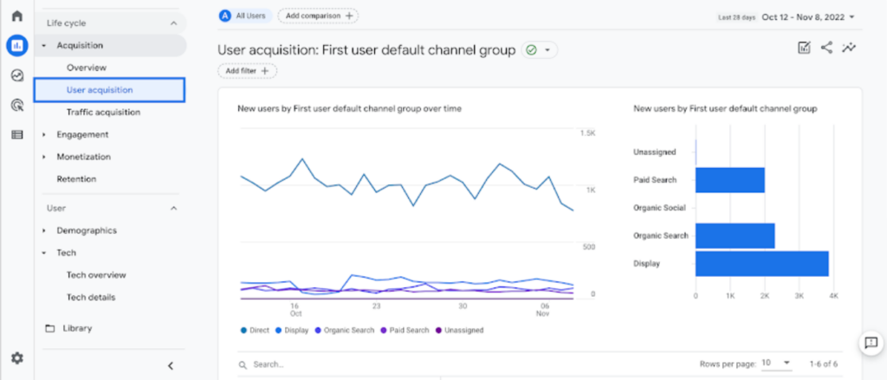Open the Tech details report

[x=91, y=297]
